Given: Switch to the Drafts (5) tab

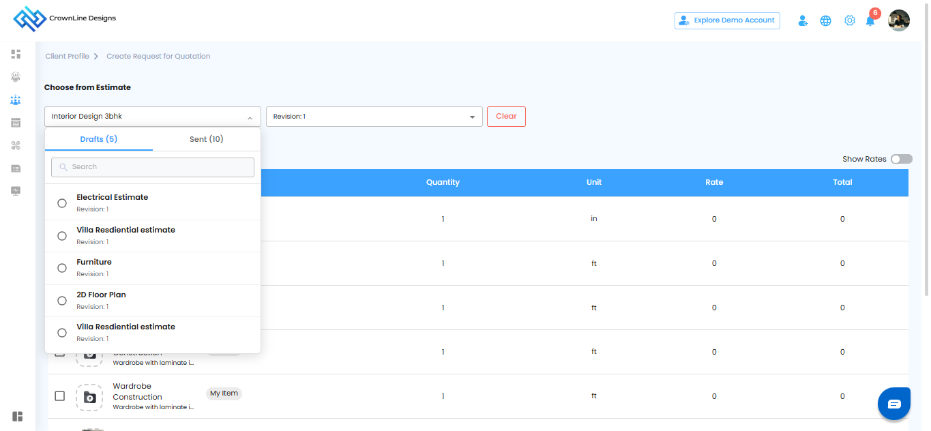Looking at the screenshot, I should click(99, 139).
